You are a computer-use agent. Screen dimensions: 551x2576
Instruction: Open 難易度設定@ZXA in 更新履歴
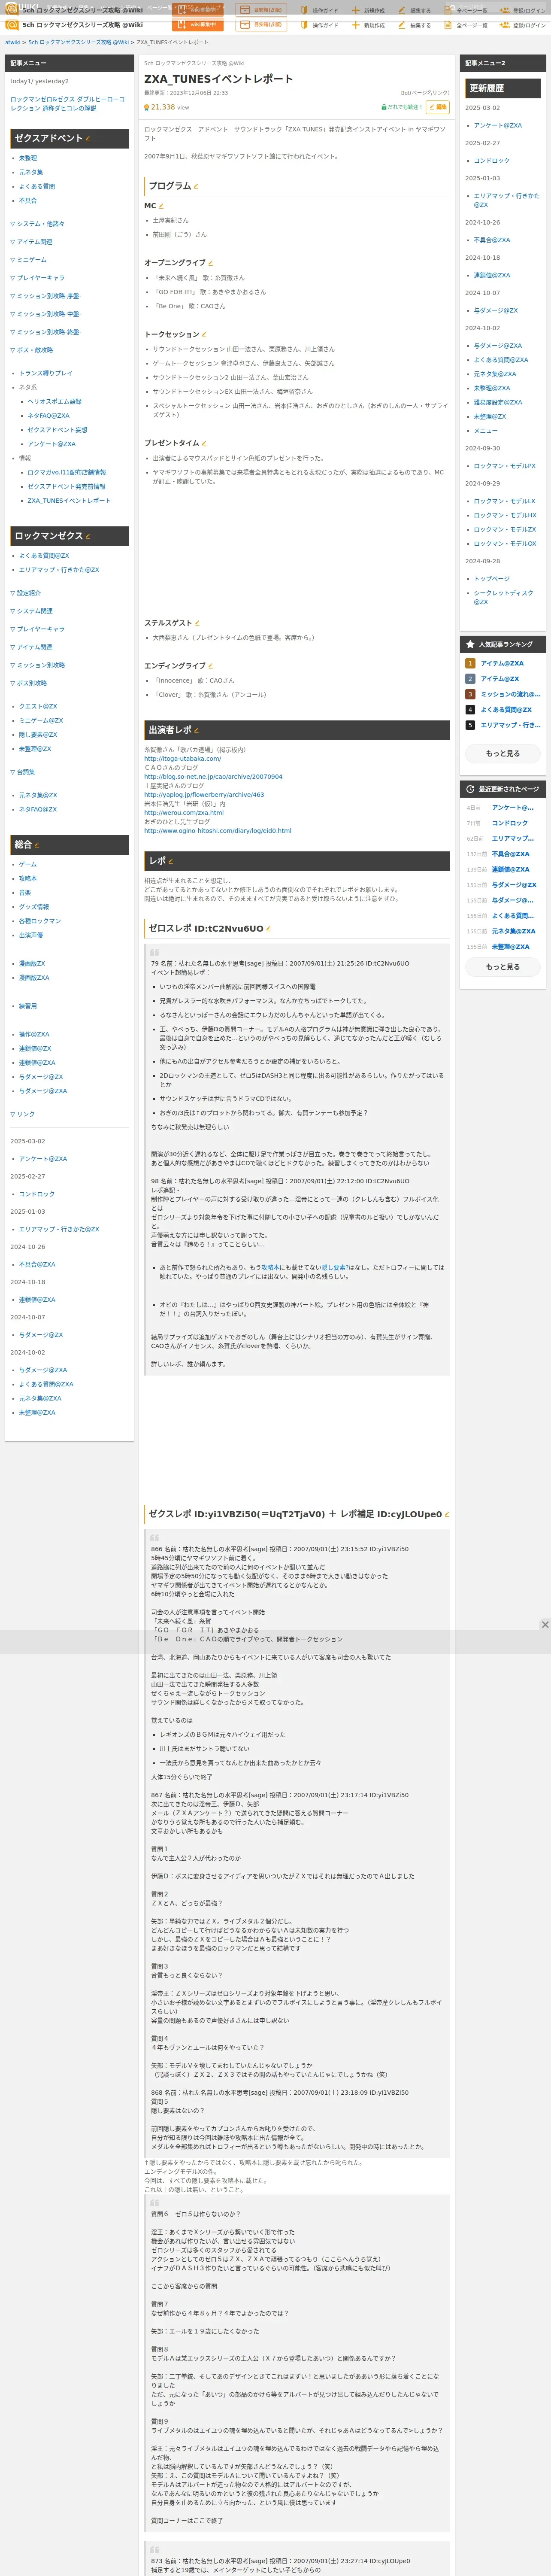point(498,402)
